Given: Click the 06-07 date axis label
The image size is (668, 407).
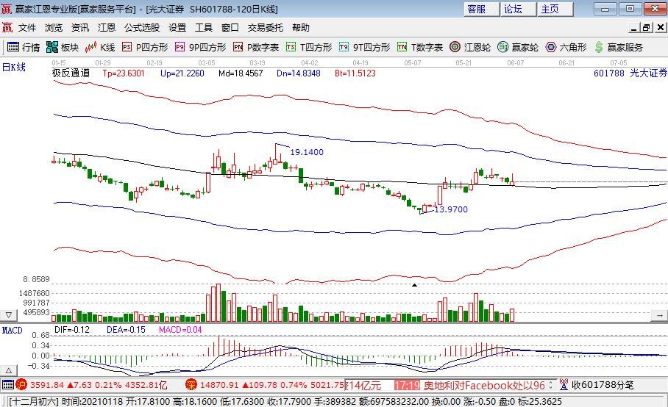Looking at the screenshot, I should pos(515,63).
